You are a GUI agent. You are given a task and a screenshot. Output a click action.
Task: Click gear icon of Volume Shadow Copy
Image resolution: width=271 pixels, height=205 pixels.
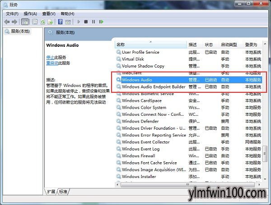pos(118,66)
